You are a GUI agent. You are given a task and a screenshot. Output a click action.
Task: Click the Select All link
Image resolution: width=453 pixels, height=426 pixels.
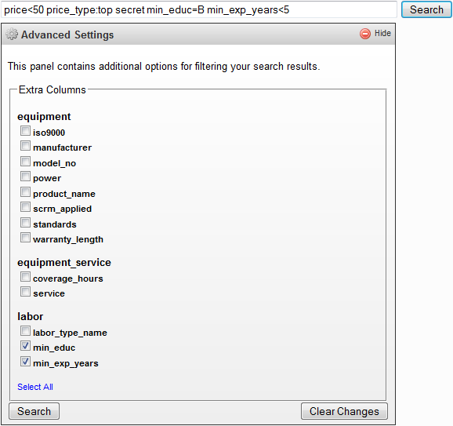coord(35,387)
